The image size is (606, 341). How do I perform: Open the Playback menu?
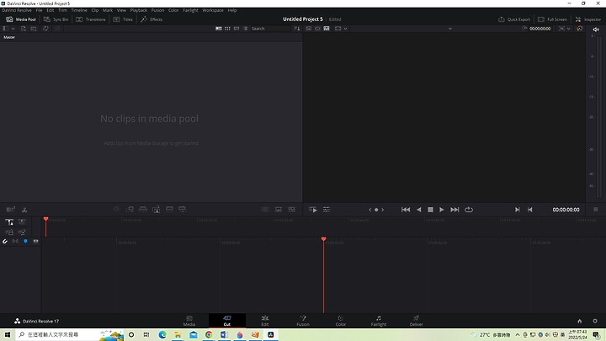tap(138, 10)
